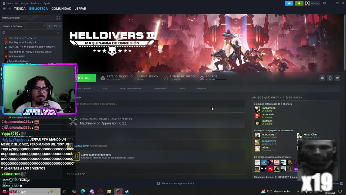Image resolution: width=346 pixels, height=195 pixels.
Task: Open the Guías tab
Action: click(182, 89)
